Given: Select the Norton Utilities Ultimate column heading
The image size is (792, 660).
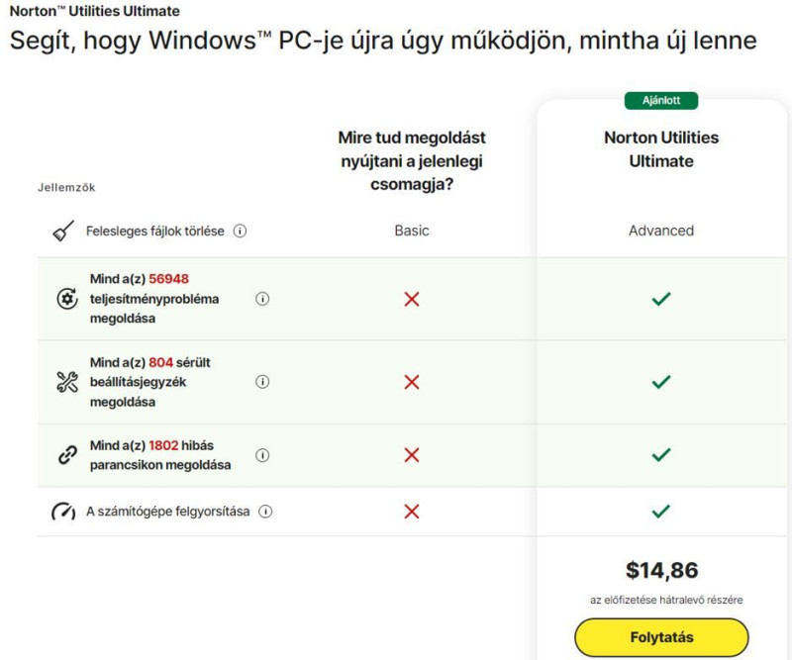Looking at the screenshot, I should tap(661, 149).
